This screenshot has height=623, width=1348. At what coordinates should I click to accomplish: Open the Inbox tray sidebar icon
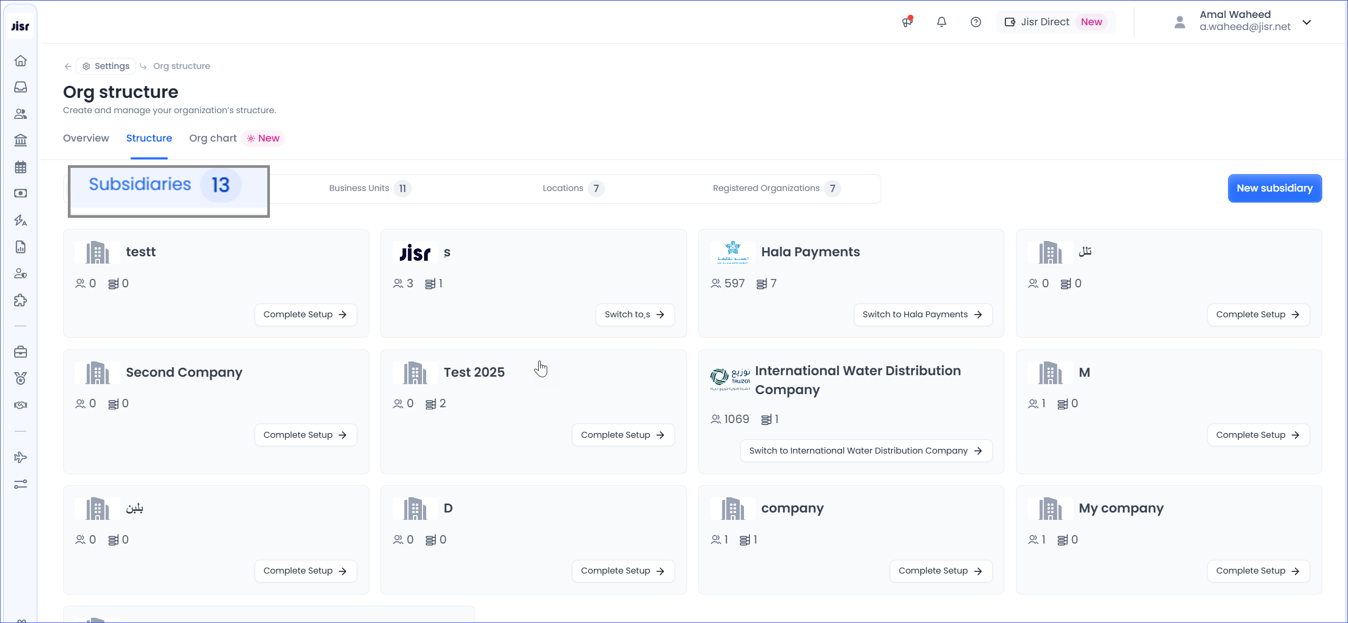[21, 87]
